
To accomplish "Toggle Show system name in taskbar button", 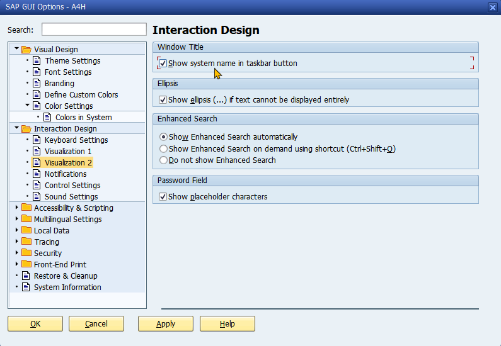I will (x=163, y=63).
